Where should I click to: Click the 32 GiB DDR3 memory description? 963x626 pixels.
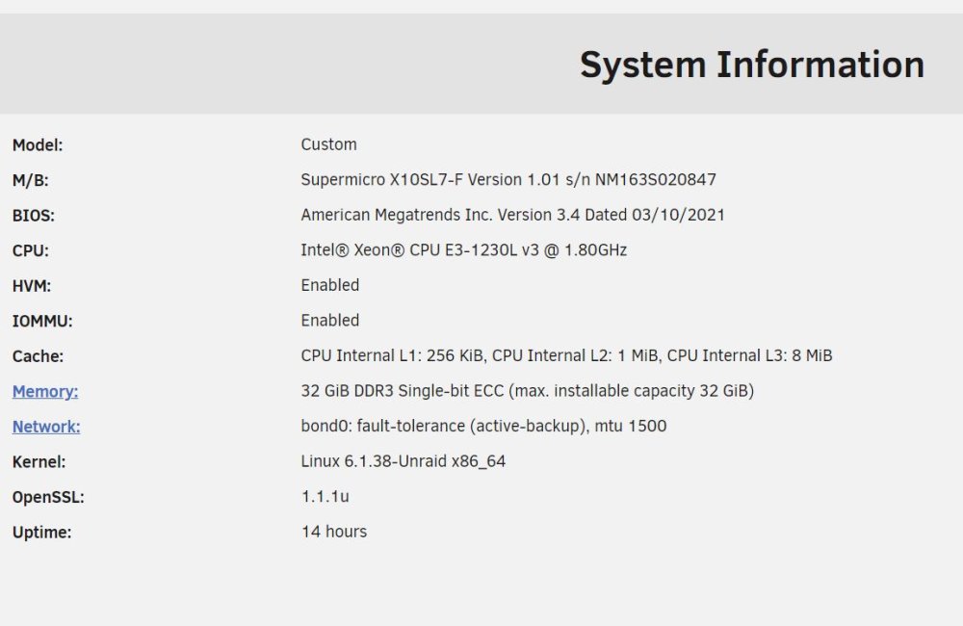[x=528, y=391]
